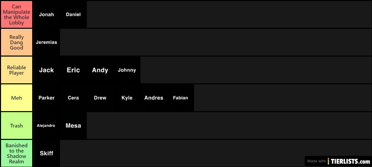Select the Skiff tile

[x=47, y=153]
